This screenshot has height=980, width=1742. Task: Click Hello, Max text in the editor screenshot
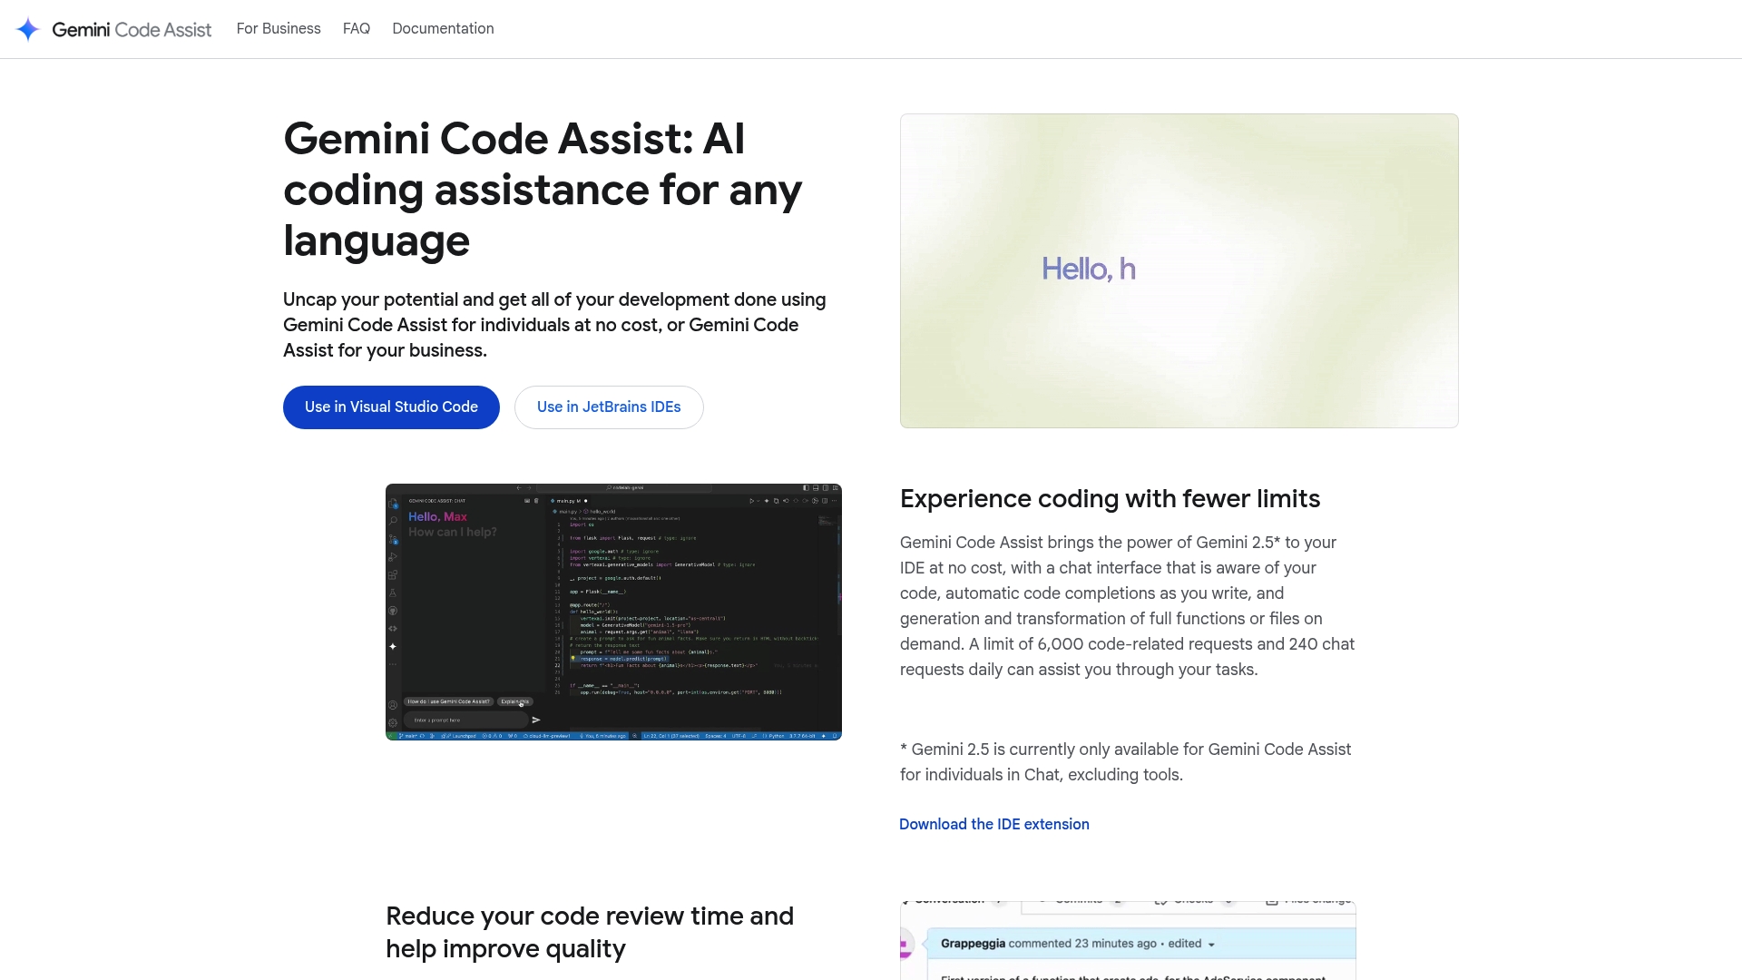[x=437, y=516]
